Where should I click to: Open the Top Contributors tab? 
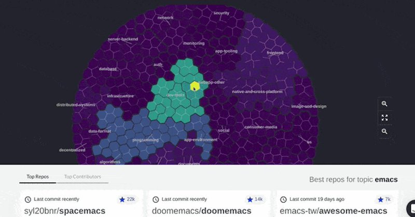point(82,177)
